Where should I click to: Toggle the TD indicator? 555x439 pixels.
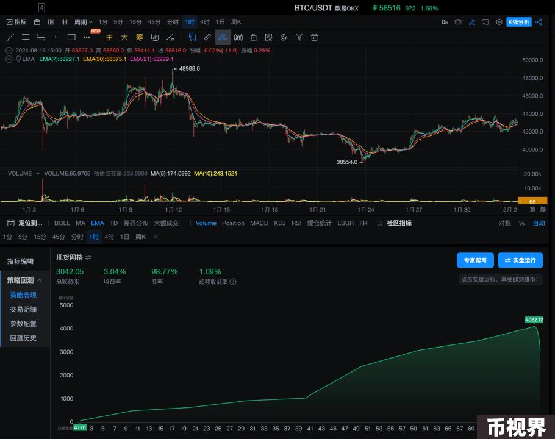pos(113,223)
